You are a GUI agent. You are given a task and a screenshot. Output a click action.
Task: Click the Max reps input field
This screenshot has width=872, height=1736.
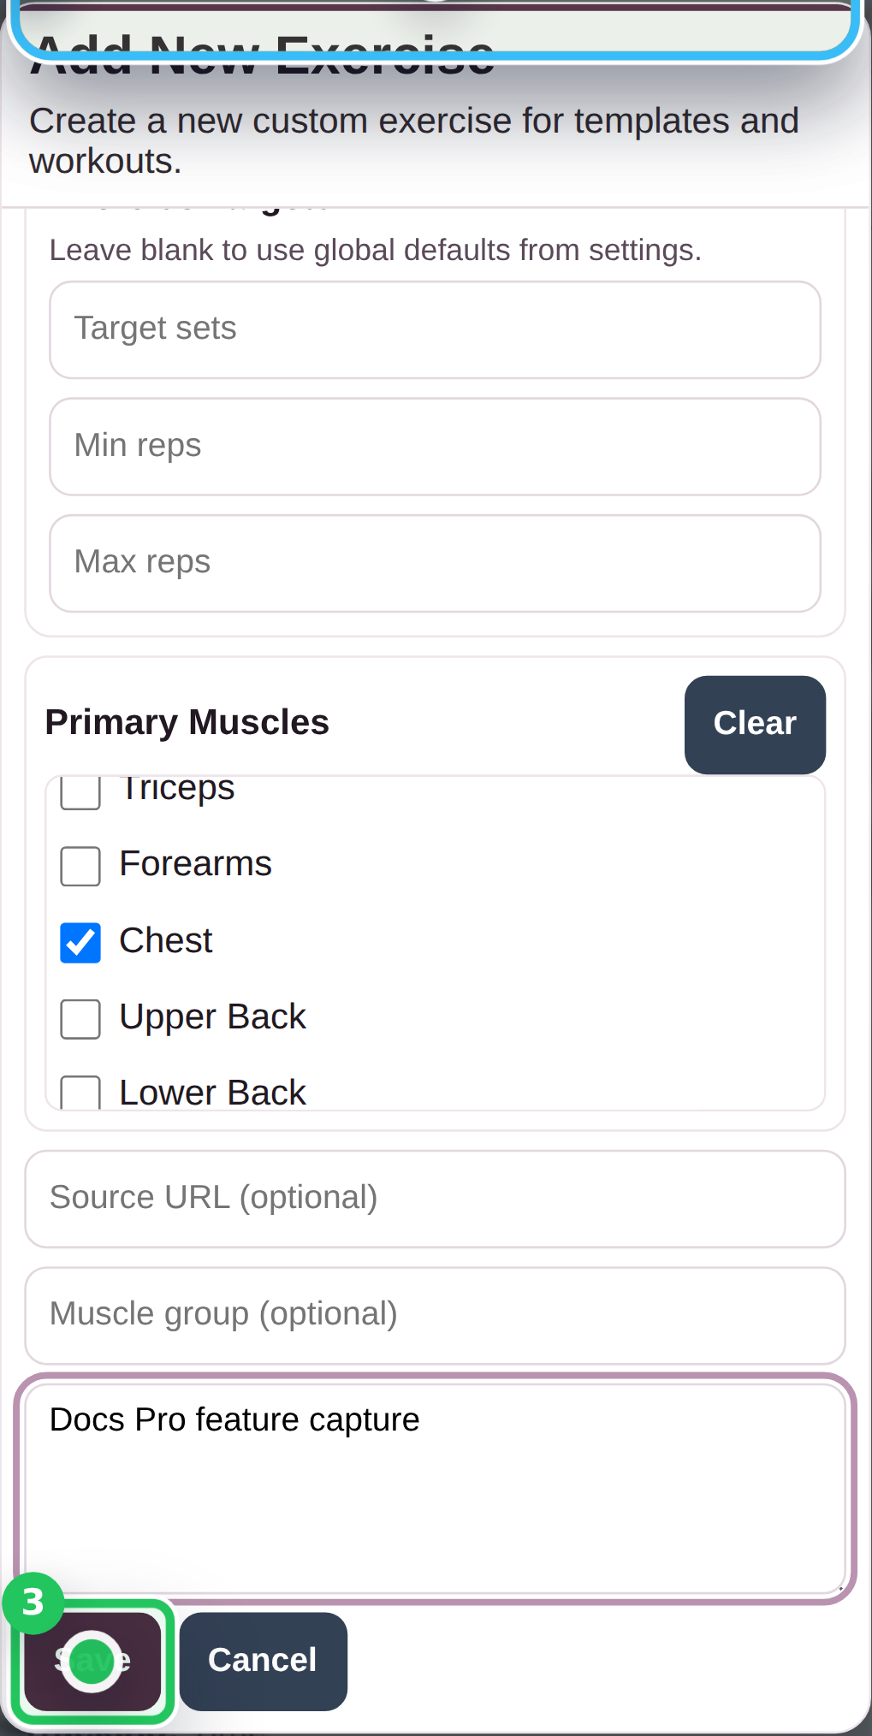tap(435, 562)
